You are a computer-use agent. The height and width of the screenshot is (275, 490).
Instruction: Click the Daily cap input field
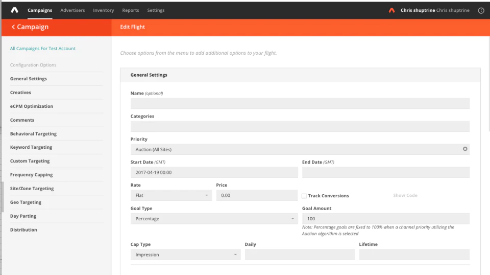300,255
